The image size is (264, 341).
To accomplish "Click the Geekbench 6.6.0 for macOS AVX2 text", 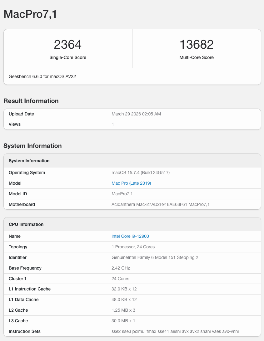I will [42, 76].
